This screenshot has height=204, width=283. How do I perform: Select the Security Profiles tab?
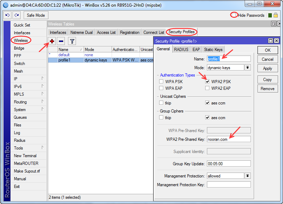pos(181,32)
